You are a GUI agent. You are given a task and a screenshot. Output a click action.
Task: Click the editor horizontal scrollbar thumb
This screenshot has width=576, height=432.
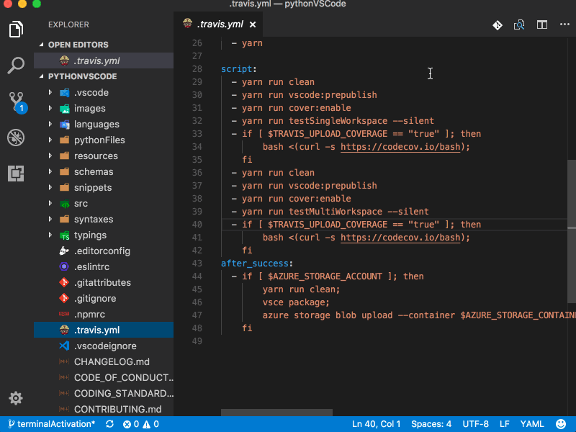(x=276, y=413)
